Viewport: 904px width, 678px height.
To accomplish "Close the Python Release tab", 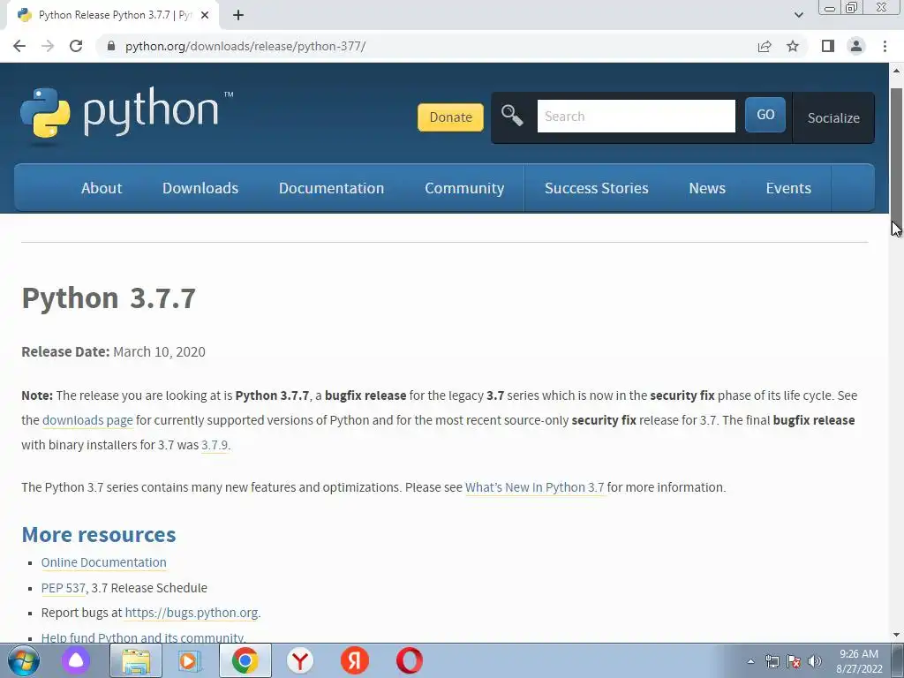I will point(205,16).
